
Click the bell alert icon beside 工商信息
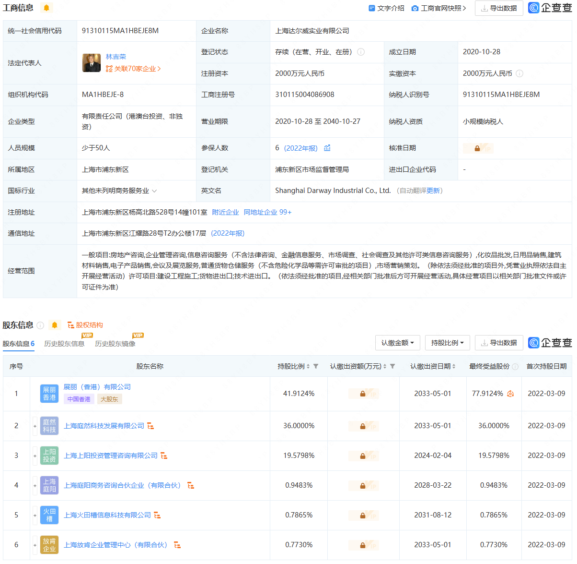(x=46, y=8)
